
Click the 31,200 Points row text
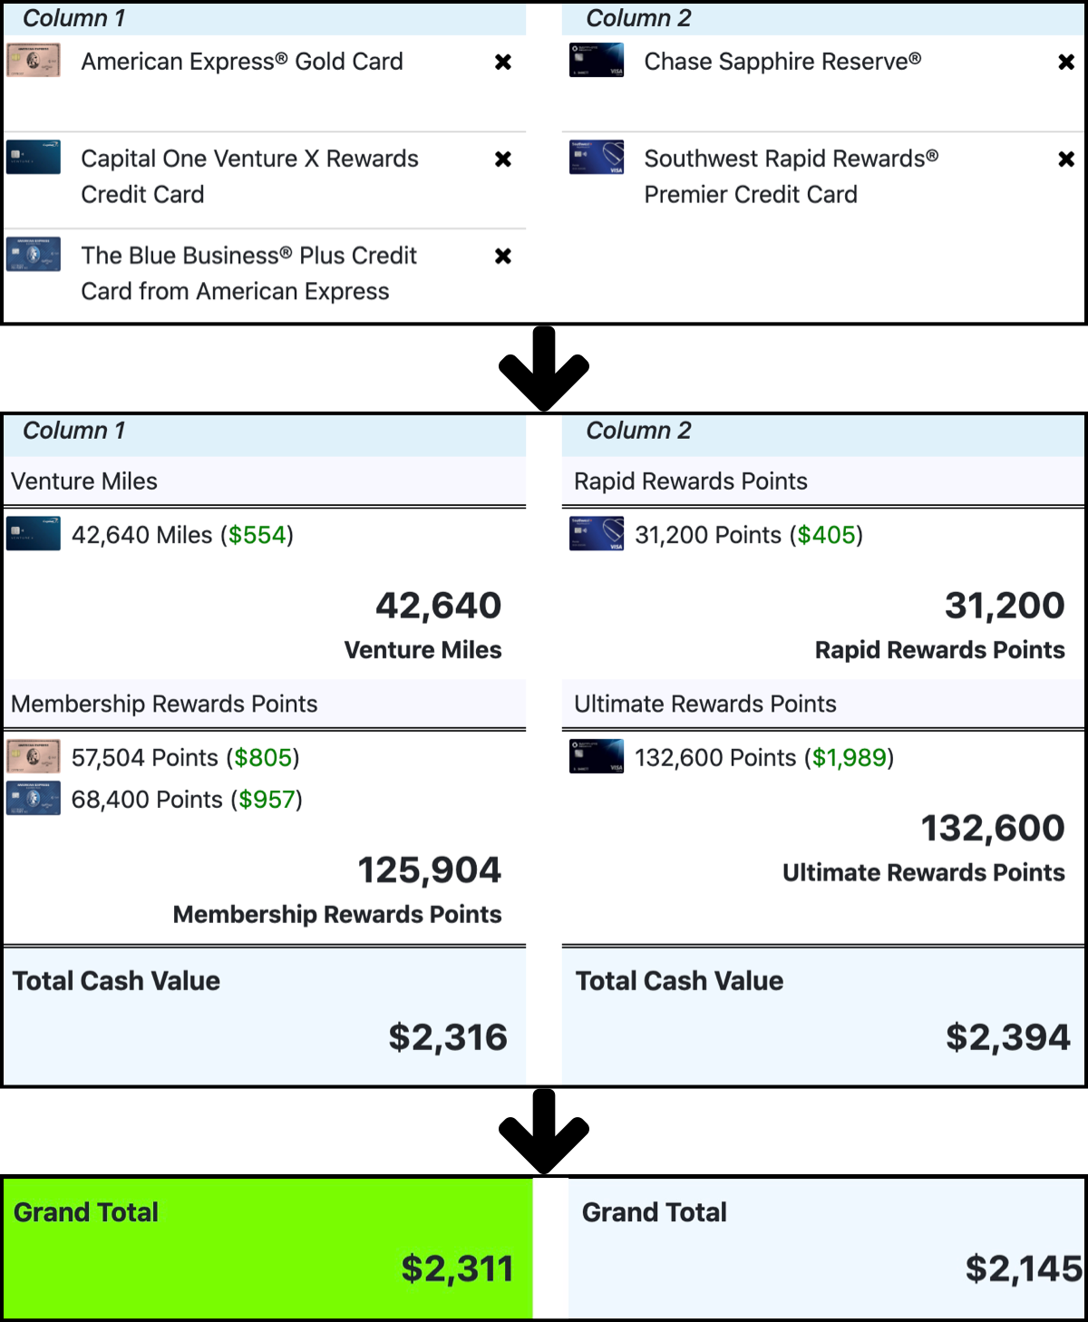click(x=749, y=535)
